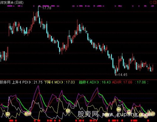The width and height of the screenshot is (157, 122).
Task: Click the low price label 14.45
Action: pos(123,75)
